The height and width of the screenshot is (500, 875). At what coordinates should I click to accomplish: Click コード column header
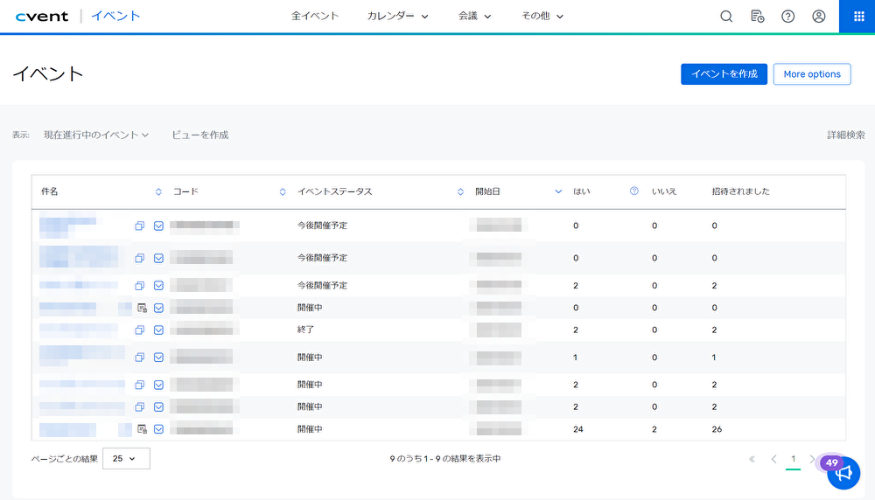185,191
